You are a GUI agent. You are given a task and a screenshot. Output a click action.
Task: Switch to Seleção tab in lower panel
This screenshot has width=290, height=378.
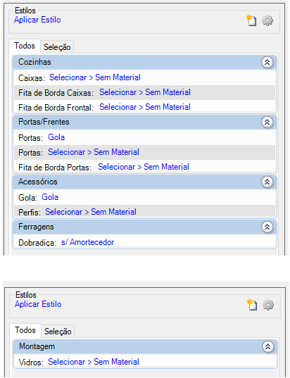point(58,332)
